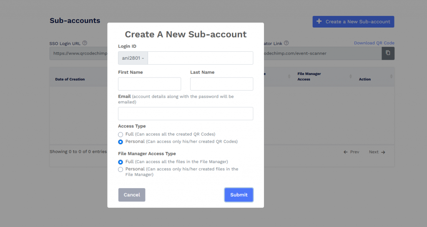
Task: Cancel the new sub-account dialog
Action: 132,195
